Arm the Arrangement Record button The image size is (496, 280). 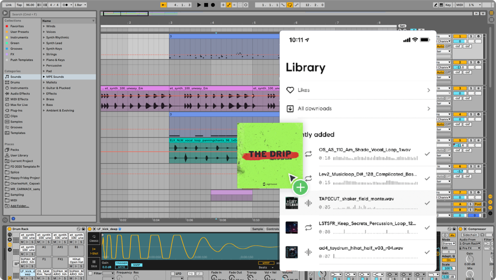213,5
